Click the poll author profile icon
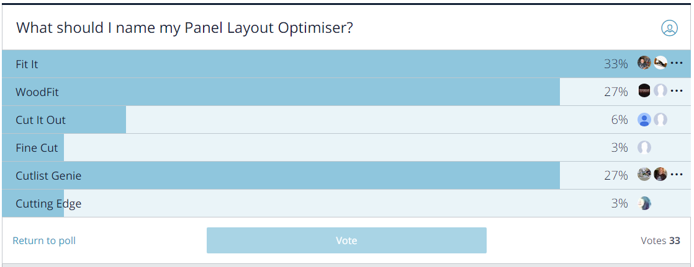The image size is (694, 267). click(669, 28)
